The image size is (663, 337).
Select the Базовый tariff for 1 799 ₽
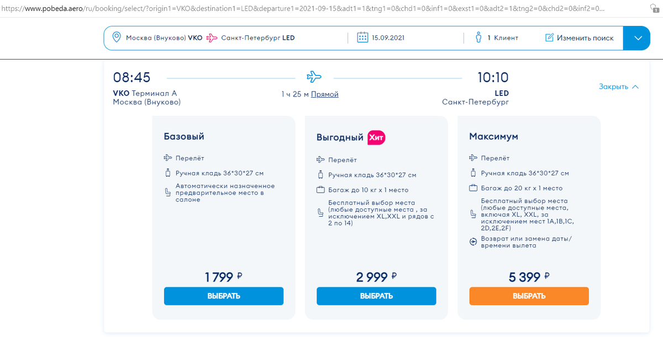224,296
